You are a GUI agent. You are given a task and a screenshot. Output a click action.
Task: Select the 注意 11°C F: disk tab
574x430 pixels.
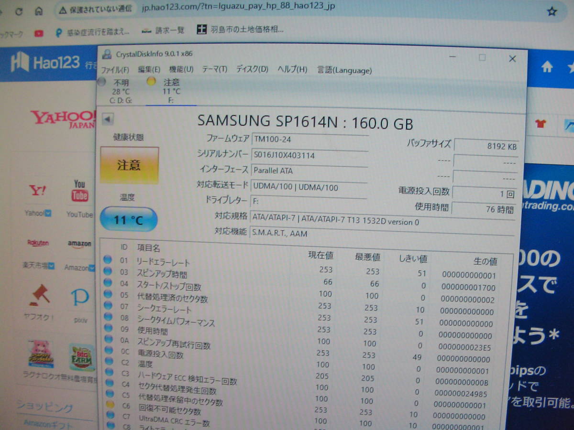pyautogui.click(x=171, y=91)
